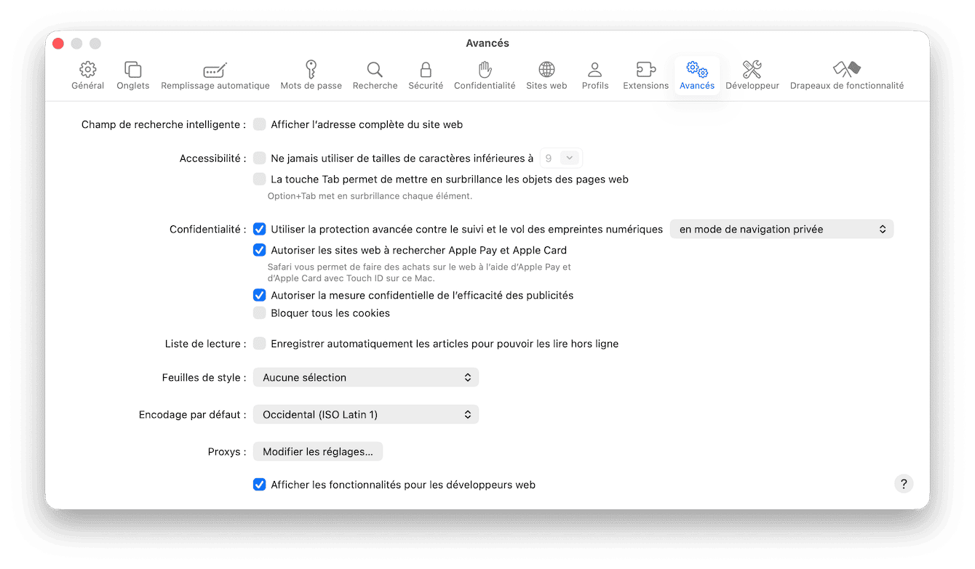The height and width of the screenshot is (569, 975).
Task: Switch to the Profils tab
Action: coord(595,75)
